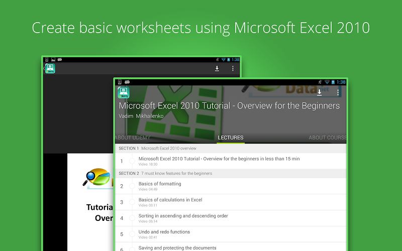402x251 pixels.
Task: Toggle completion circle for Undo and redo functions
Action: [132, 234]
